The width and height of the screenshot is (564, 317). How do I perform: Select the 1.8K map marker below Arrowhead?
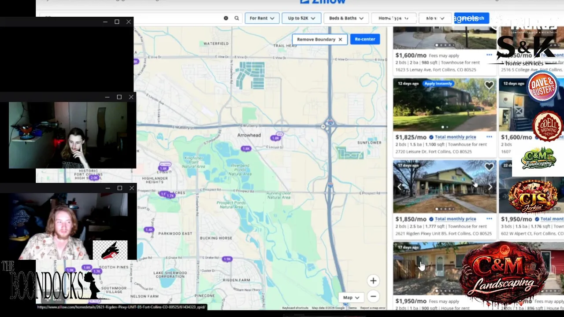click(246, 149)
